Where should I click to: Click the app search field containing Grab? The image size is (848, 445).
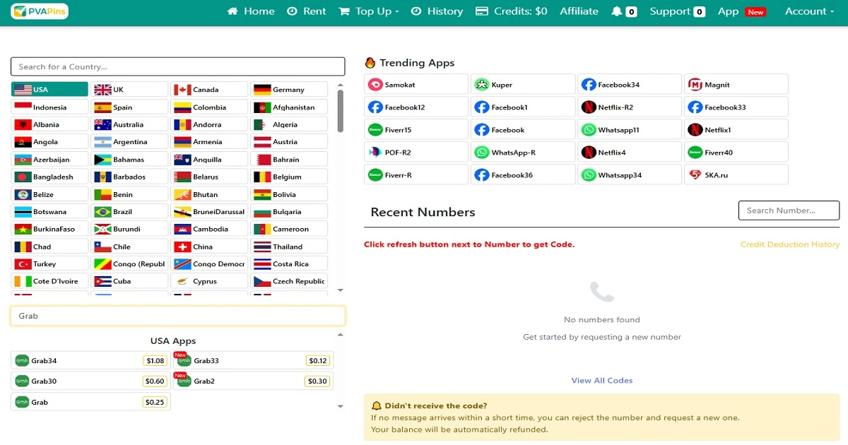click(178, 316)
